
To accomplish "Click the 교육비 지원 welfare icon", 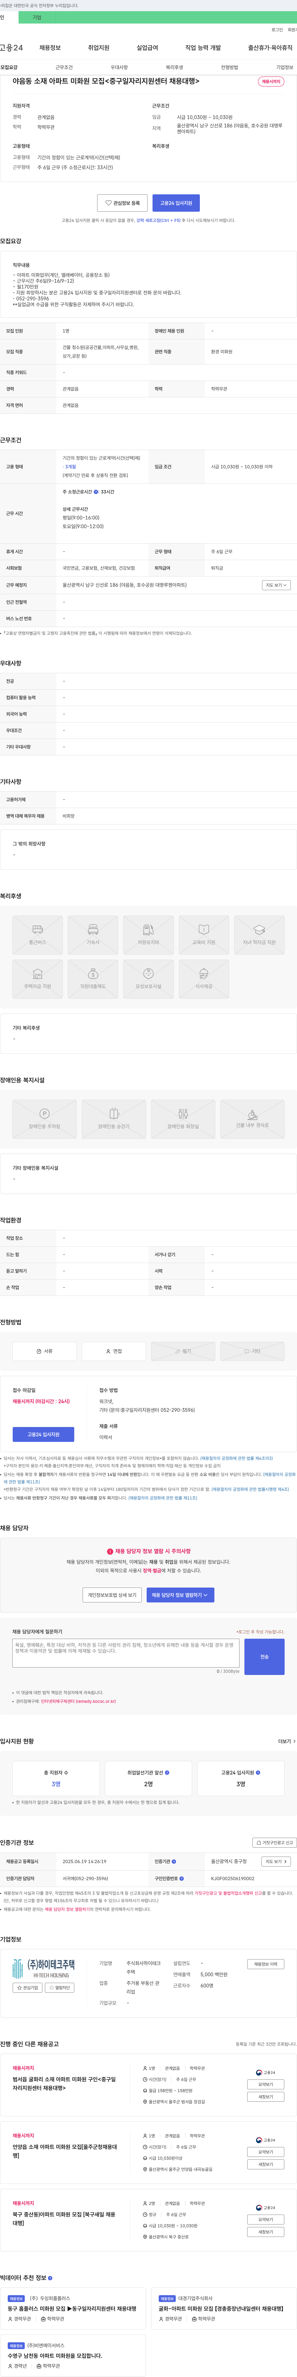I will (204, 935).
